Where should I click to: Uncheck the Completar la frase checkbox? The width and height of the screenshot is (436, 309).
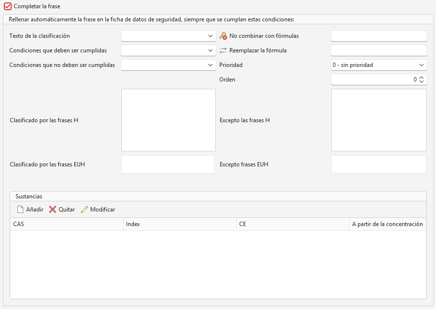[x=7, y=6]
